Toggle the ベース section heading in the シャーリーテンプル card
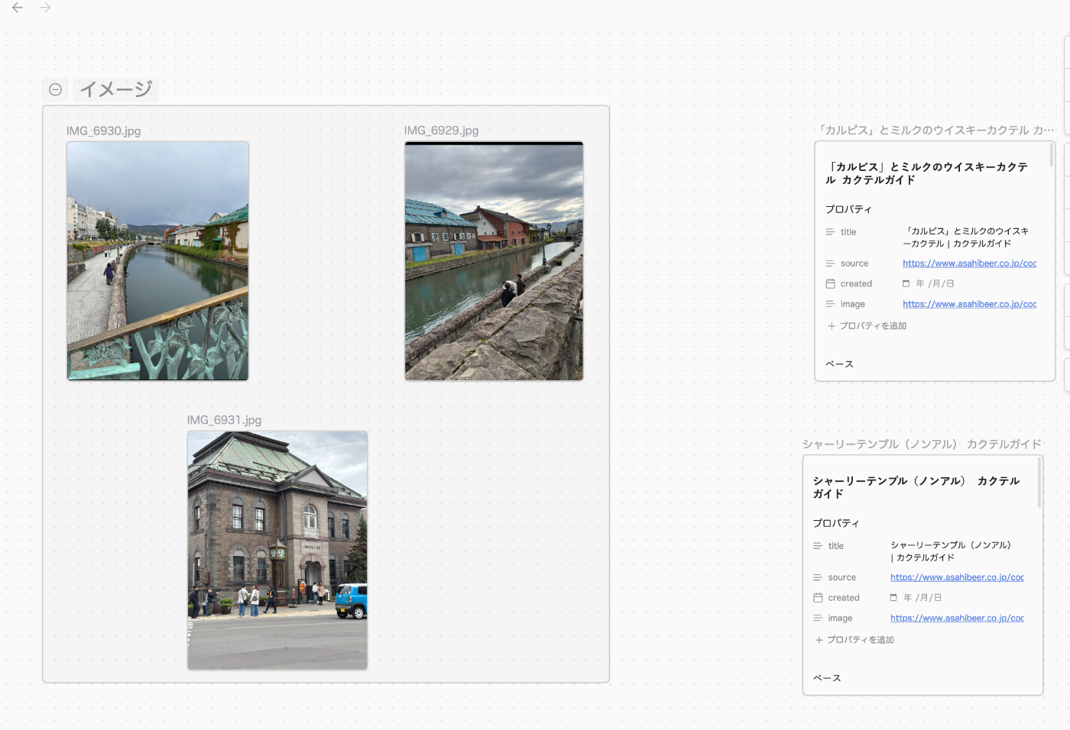Viewport: 1070px width, 730px height. [826, 678]
